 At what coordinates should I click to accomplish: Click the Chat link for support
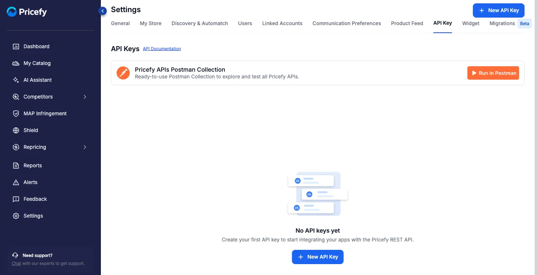16,263
